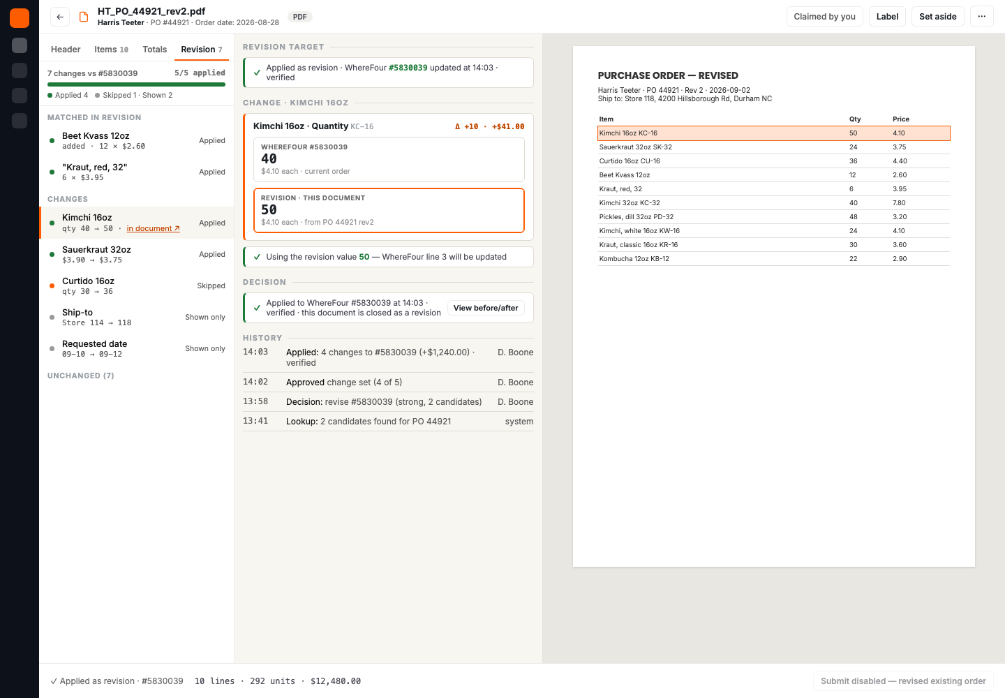Click the Set aside button
Image resolution: width=1005 pixels, height=698 pixels.
pos(938,17)
